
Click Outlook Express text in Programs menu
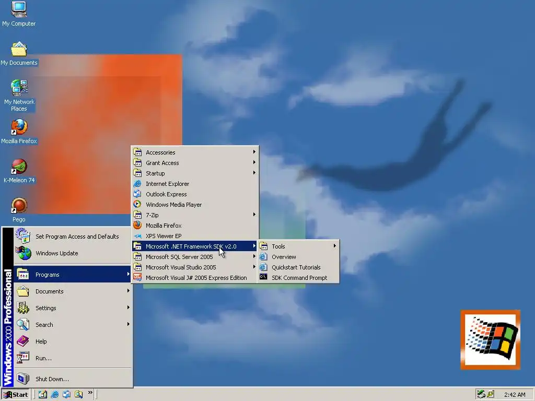166,194
